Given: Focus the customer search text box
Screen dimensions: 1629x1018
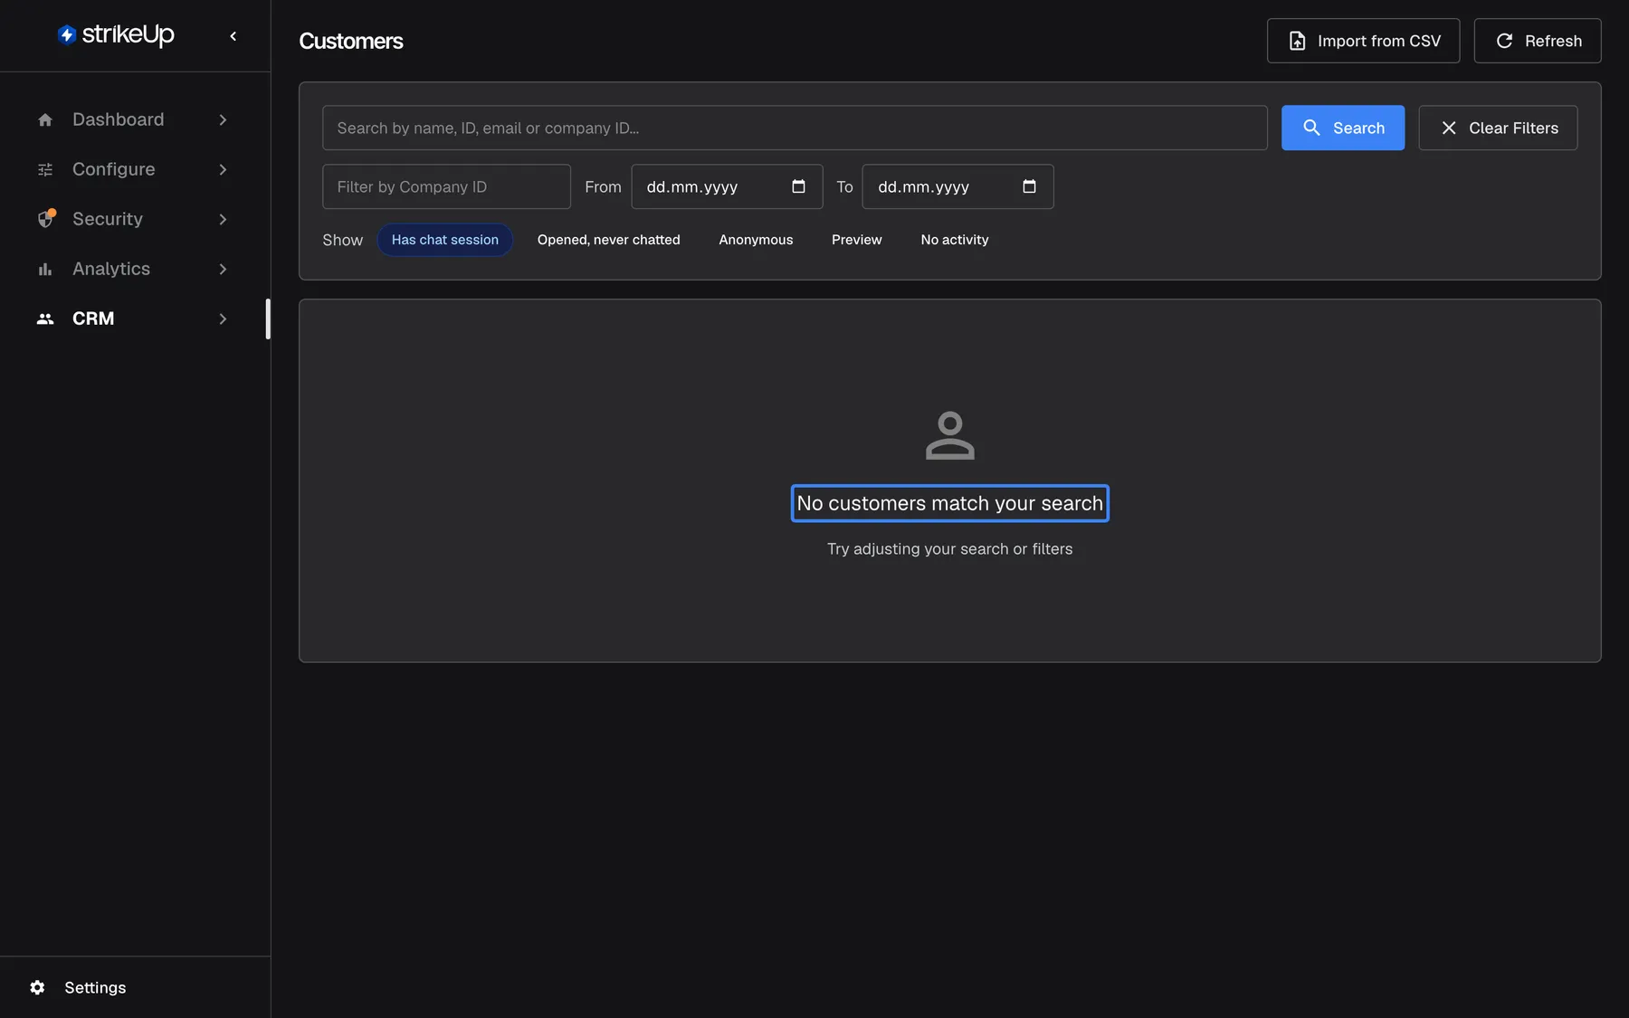Looking at the screenshot, I should [795, 128].
